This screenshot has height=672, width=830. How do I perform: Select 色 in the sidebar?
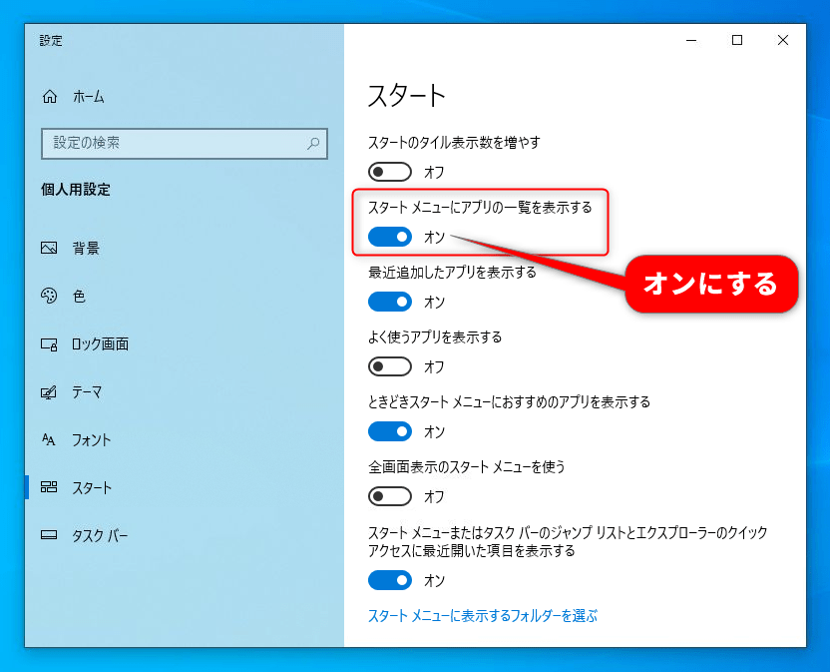pyautogui.click(x=79, y=296)
